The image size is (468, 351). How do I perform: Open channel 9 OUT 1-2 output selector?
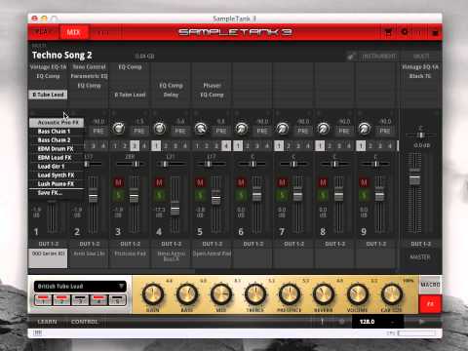(375, 244)
